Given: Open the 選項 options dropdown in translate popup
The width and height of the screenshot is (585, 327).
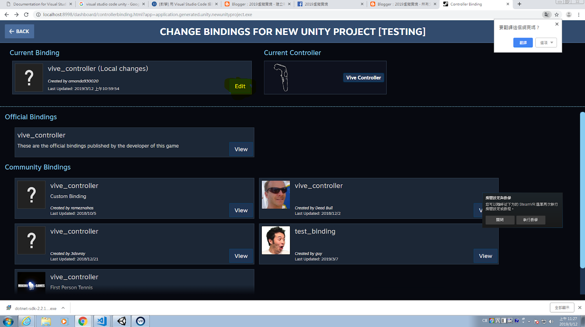Looking at the screenshot, I should (546, 43).
